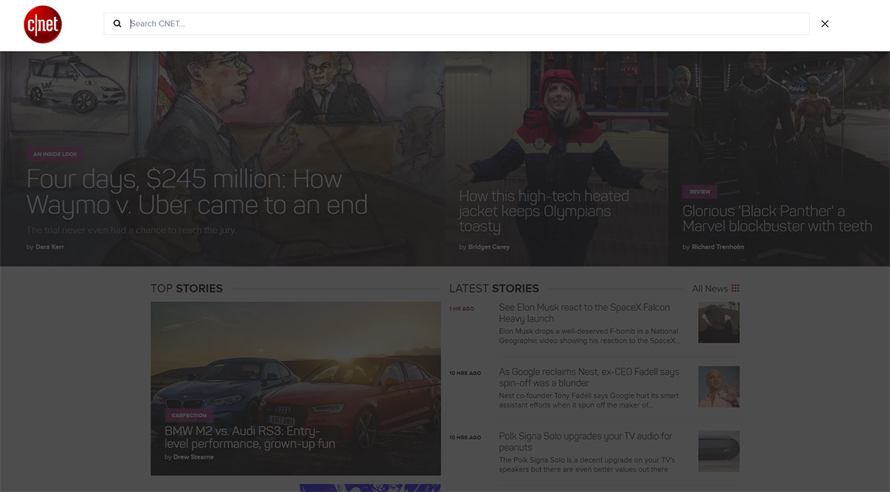Click the search magnifier icon

coord(117,24)
